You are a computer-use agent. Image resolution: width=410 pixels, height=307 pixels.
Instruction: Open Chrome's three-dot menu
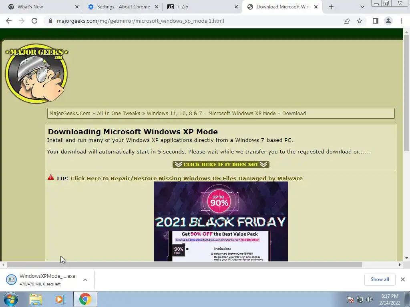[x=401, y=21]
